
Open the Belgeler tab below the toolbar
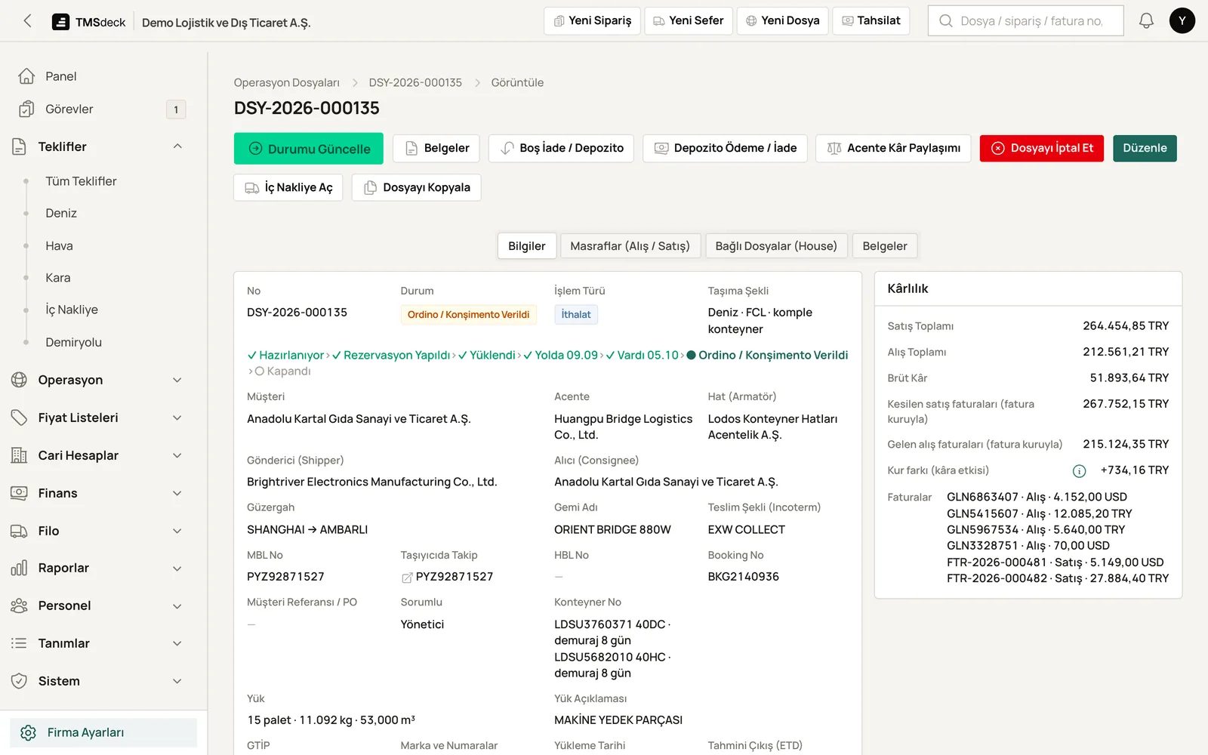click(885, 246)
